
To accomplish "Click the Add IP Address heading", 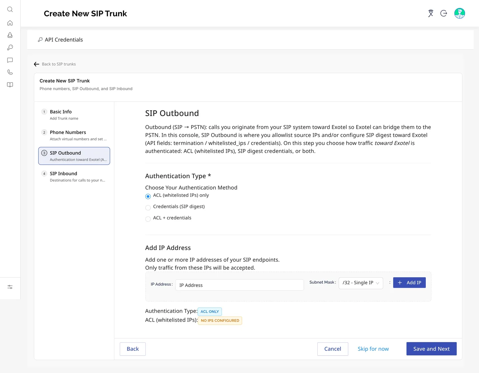I will pos(168,248).
